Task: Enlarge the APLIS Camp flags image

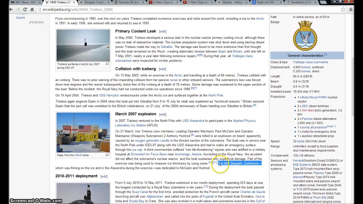Action: (x=107, y=155)
